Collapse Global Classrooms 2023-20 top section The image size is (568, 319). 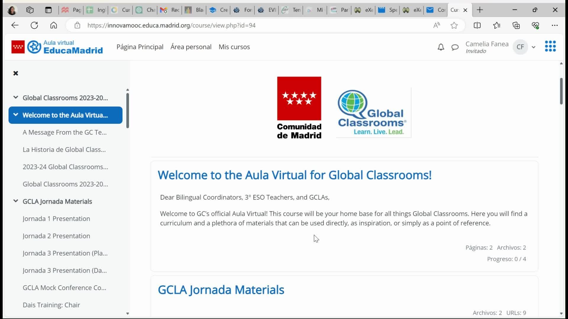16,97
